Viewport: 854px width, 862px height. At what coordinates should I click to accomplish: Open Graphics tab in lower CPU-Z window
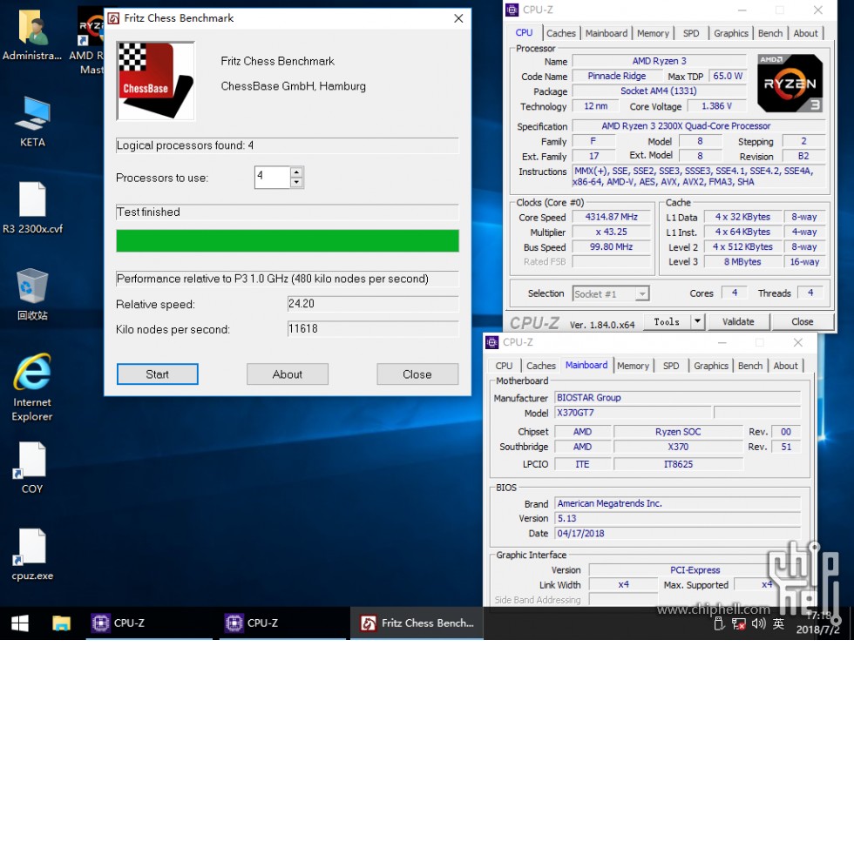tap(711, 366)
